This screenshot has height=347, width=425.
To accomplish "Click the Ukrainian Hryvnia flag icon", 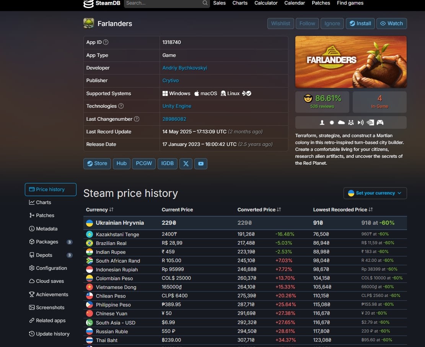I will (90, 223).
